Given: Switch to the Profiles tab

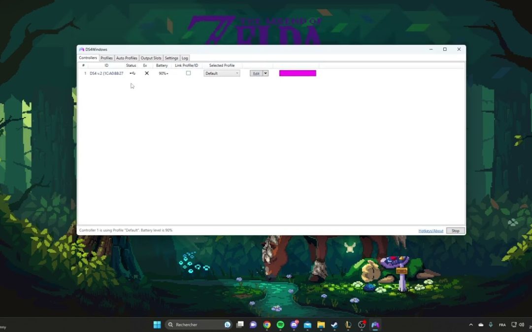Looking at the screenshot, I should pyautogui.click(x=106, y=58).
